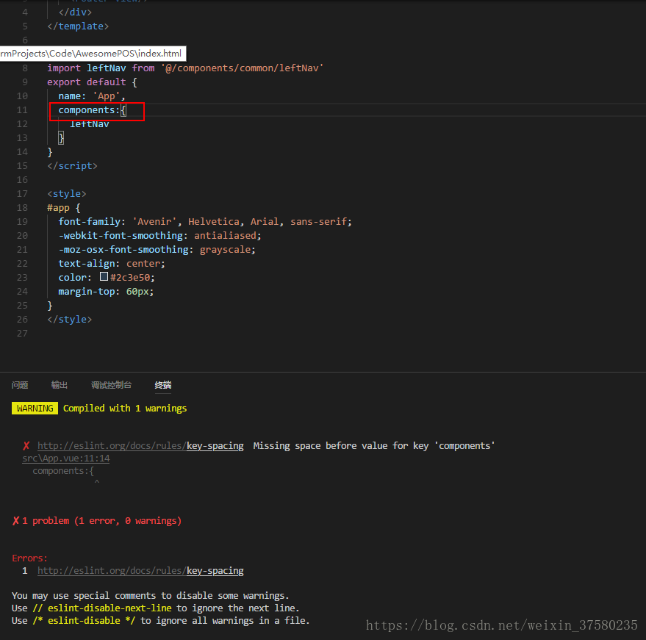Screen dimensions: 646x640
Task: Click the #2c3e50 color swatch
Action: coord(104,277)
